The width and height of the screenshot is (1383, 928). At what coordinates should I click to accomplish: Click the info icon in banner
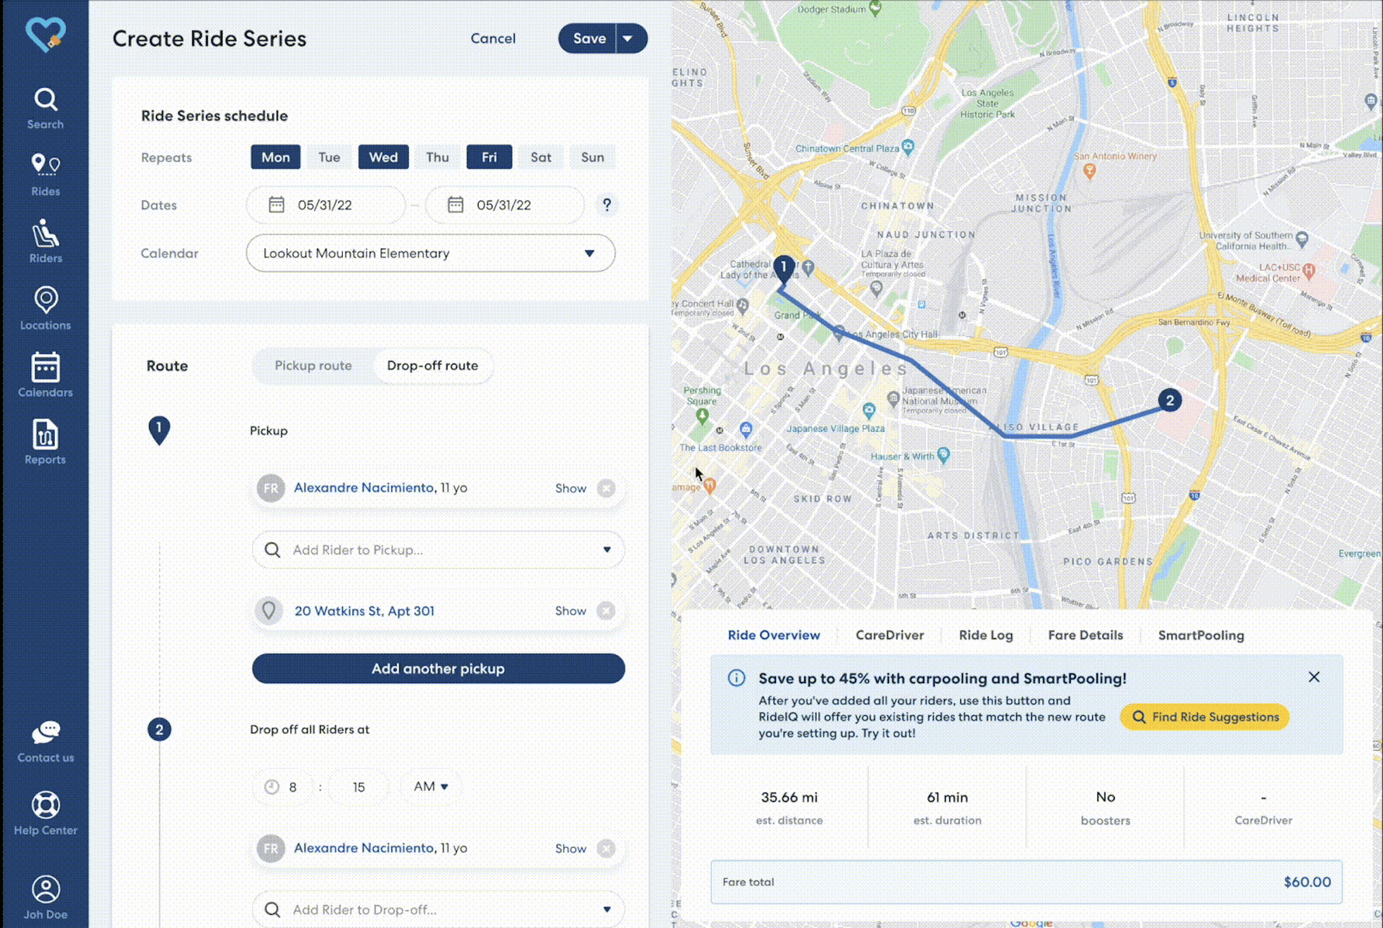tap(736, 678)
